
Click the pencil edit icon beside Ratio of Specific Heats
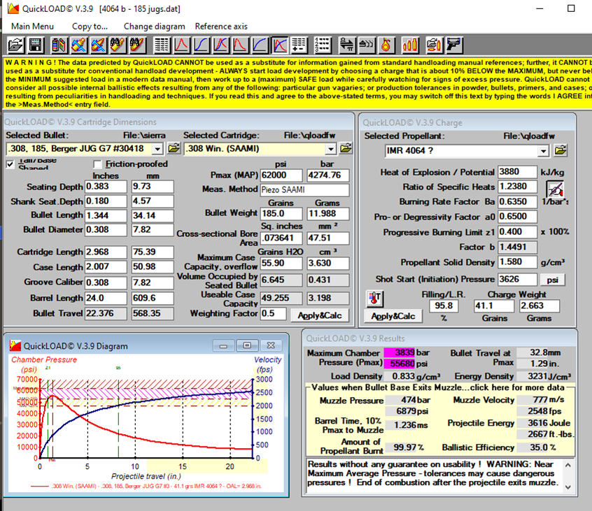[555, 189]
